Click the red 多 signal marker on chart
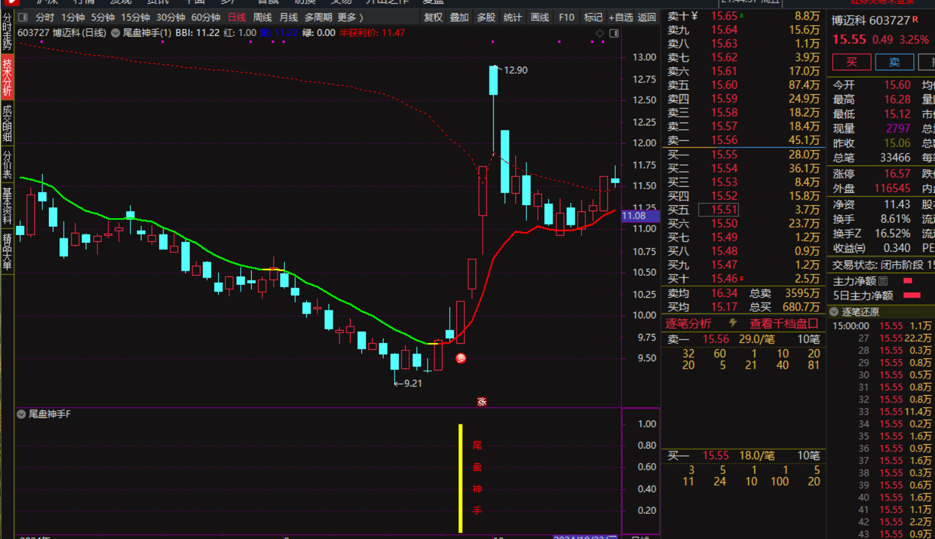935x539 pixels. coord(461,358)
